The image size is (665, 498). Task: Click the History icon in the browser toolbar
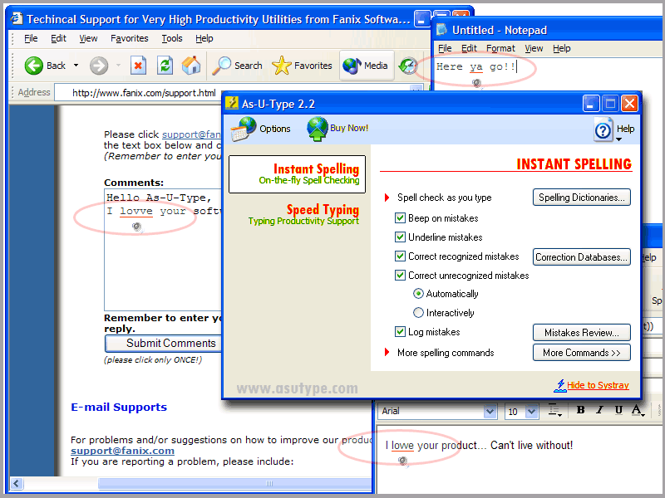[x=408, y=66]
